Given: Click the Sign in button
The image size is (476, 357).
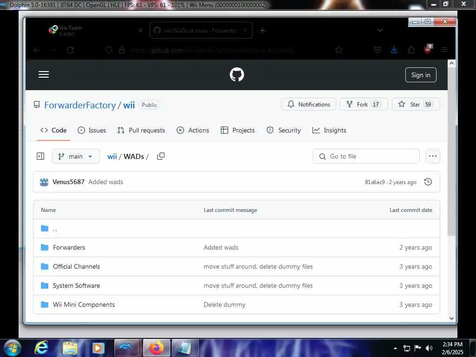Looking at the screenshot, I should pos(420,75).
